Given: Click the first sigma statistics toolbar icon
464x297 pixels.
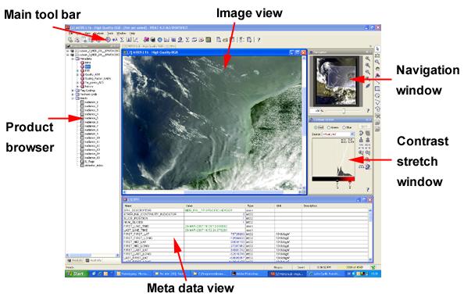Looking at the screenshot, I should [x=122, y=39].
